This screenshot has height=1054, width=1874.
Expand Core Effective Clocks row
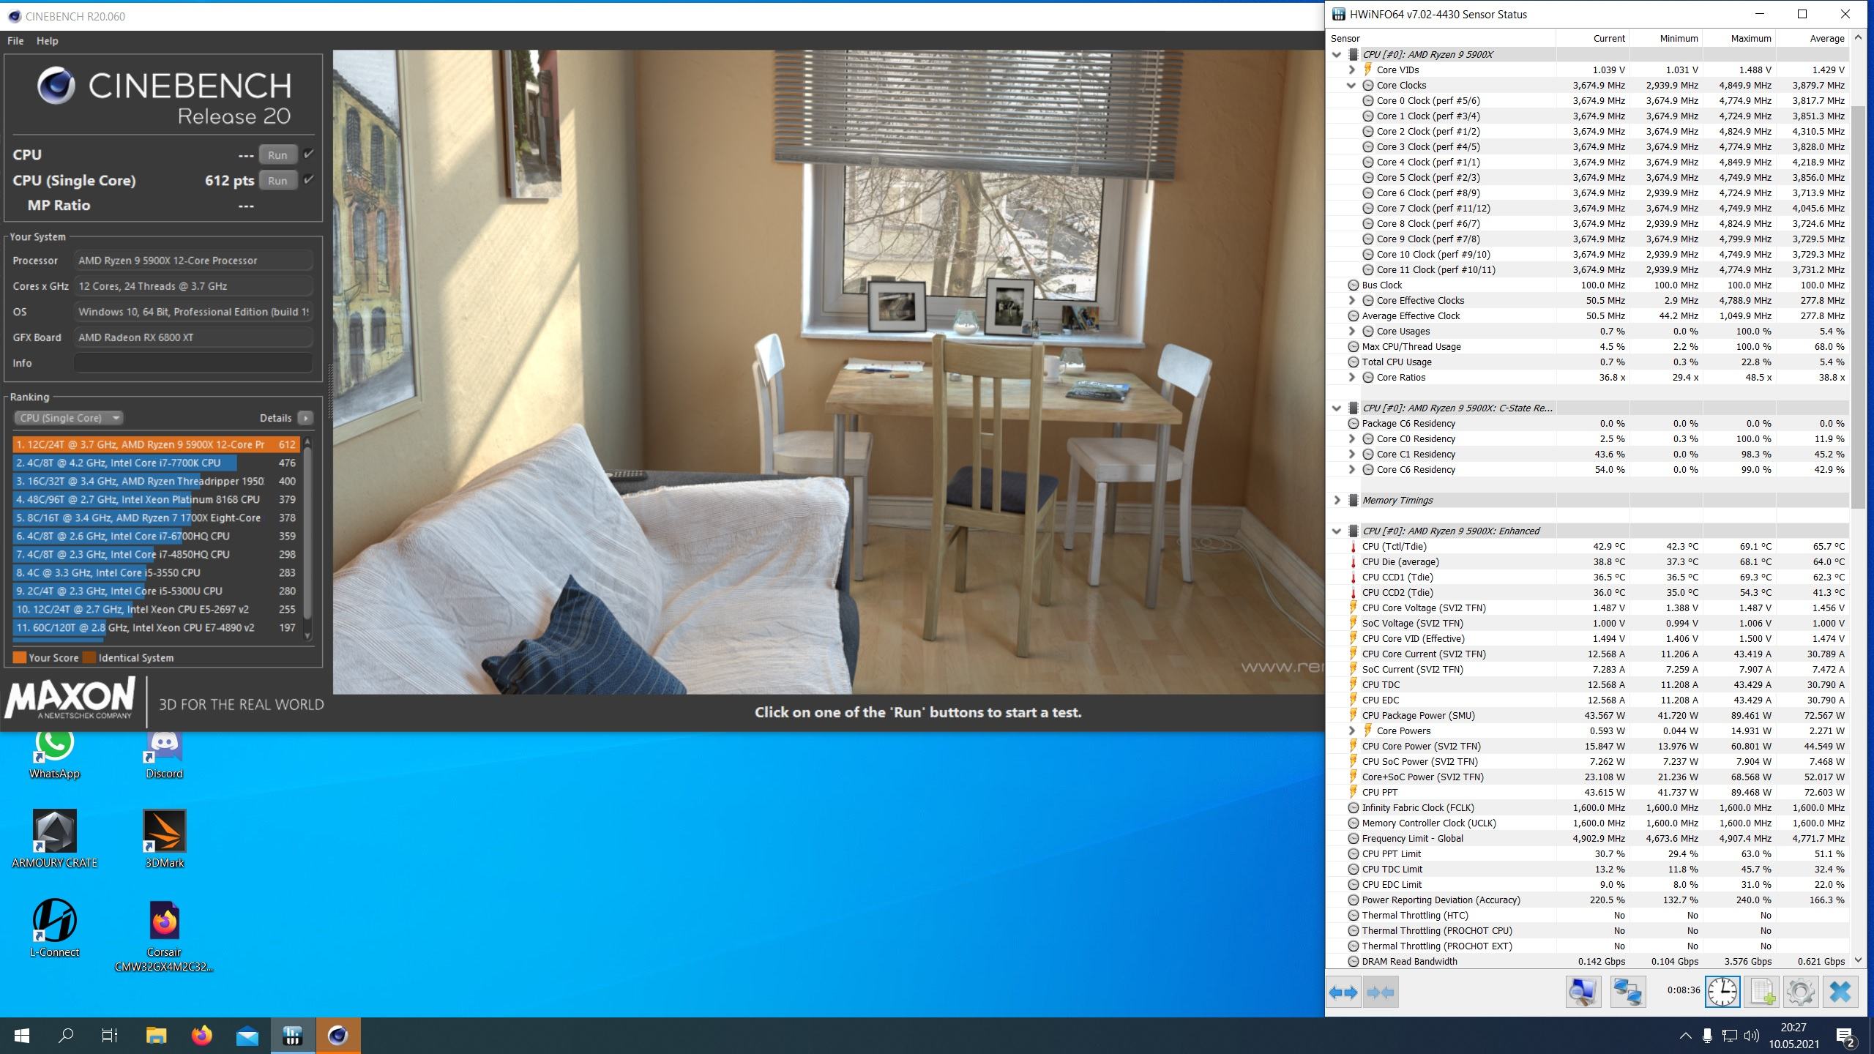coord(1351,300)
